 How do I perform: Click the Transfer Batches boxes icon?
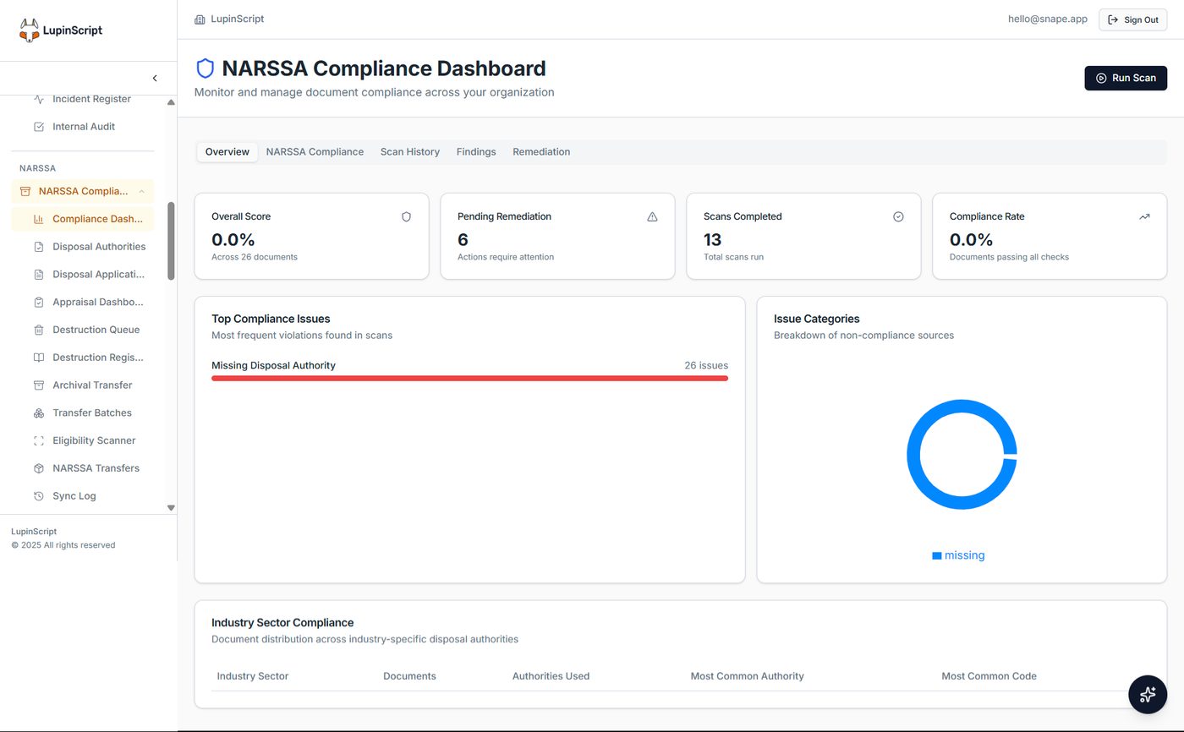(x=38, y=413)
